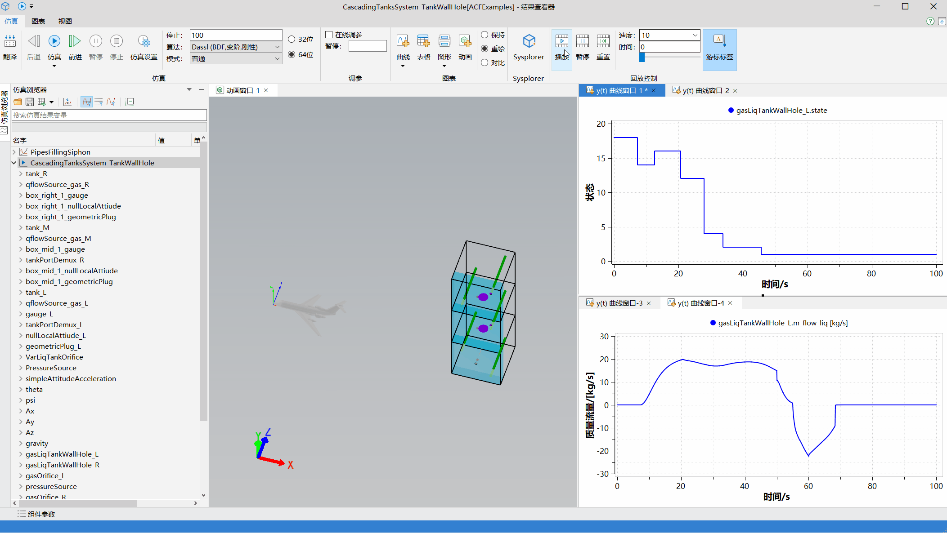Launch the Sysplorer icon
Viewport: 947px width, 533px height.
click(529, 41)
